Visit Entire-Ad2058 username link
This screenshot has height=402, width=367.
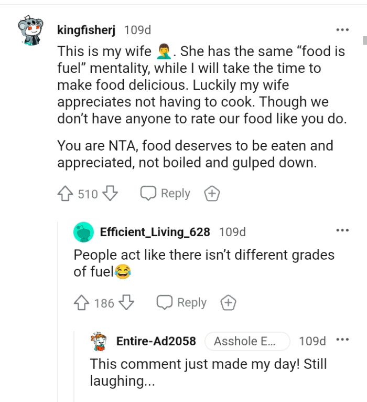(156, 341)
